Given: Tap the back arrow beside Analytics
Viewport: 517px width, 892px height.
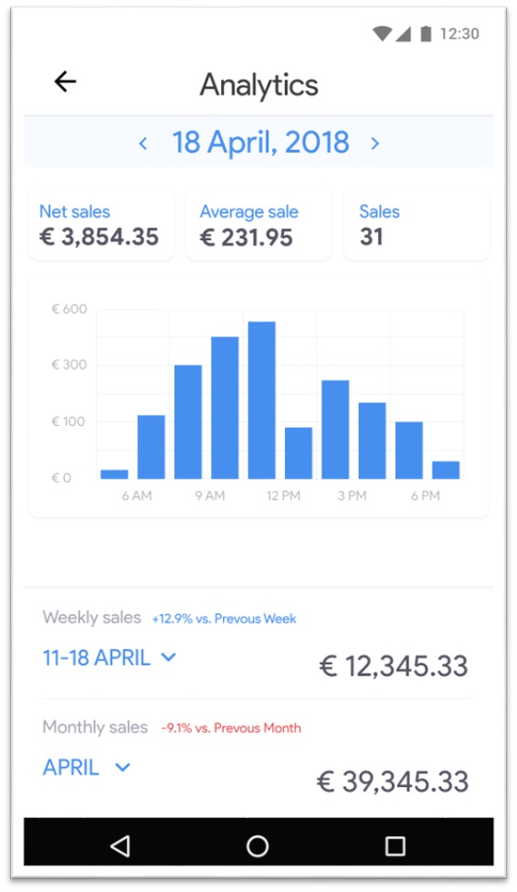Looking at the screenshot, I should click(65, 82).
